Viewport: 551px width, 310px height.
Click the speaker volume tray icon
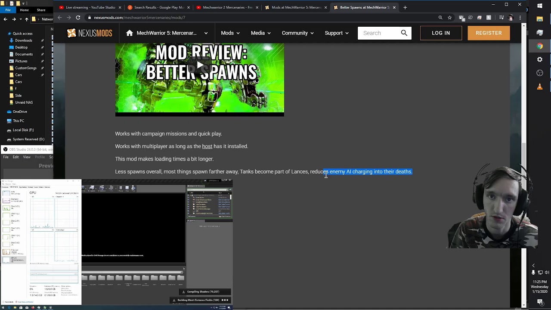coord(547,273)
